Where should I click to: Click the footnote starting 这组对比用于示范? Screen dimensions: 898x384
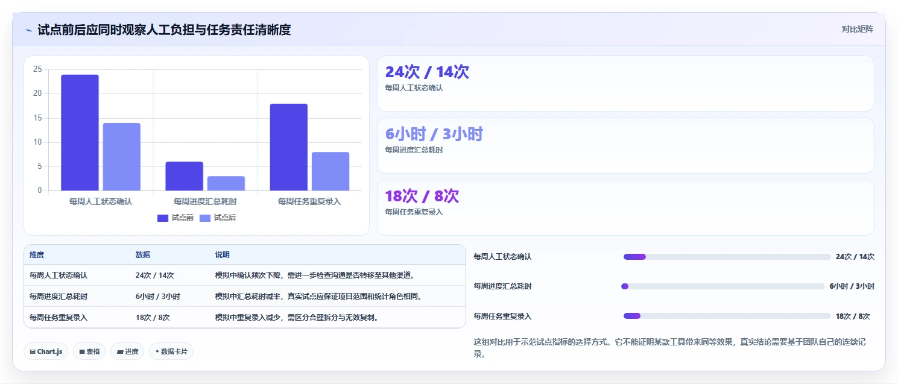pyautogui.click(x=670, y=348)
